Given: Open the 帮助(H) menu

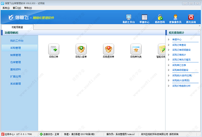Looking at the screenshot, I should click(28, 8).
